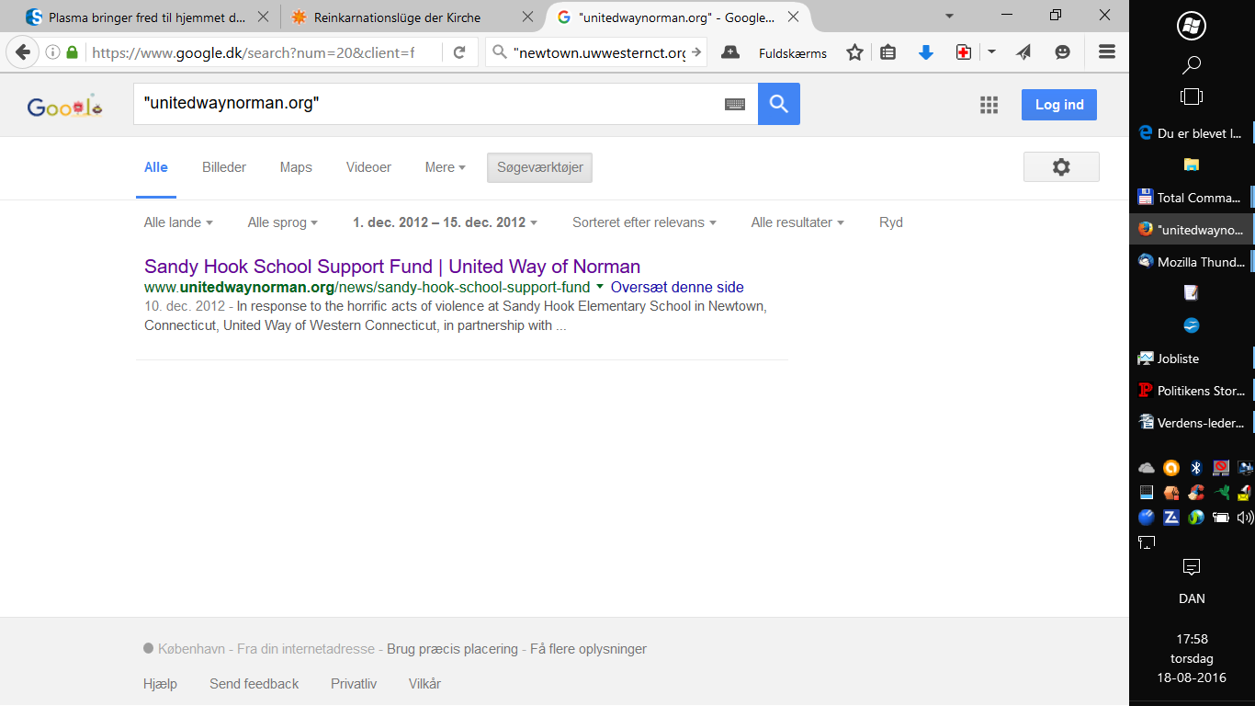1255x706 pixels.
Task: Open the Alle resultater dropdown
Action: [797, 222]
